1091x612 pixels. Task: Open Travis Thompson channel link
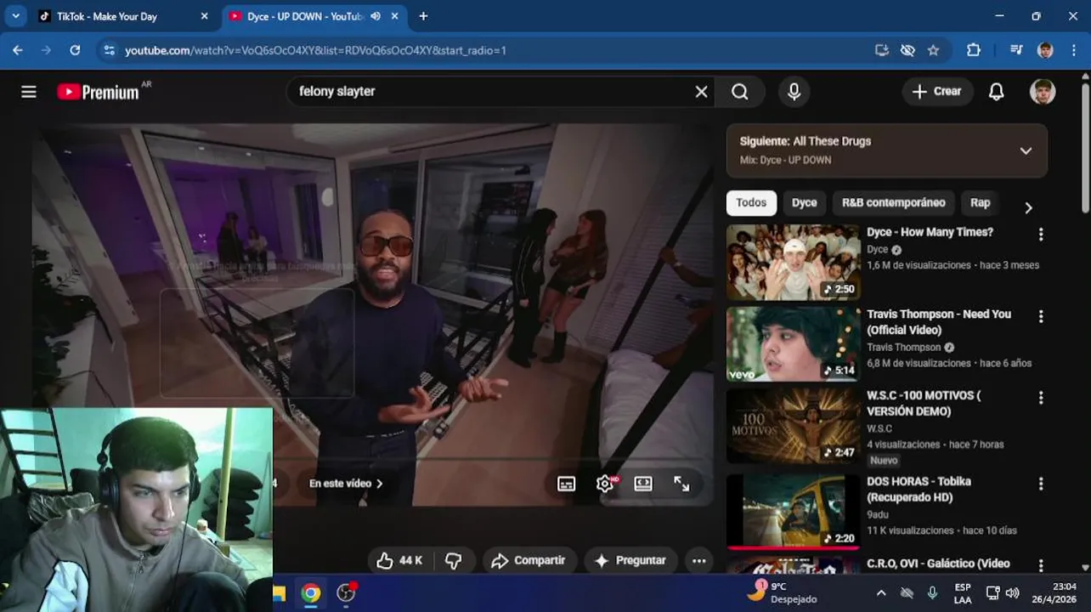(x=903, y=348)
